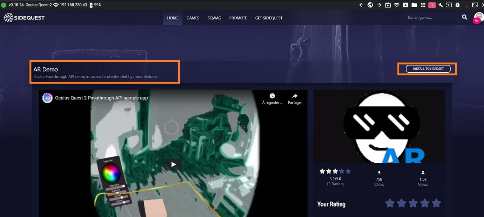Click the install APK file box icon
This screenshot has width=484, height=217.
405,5
